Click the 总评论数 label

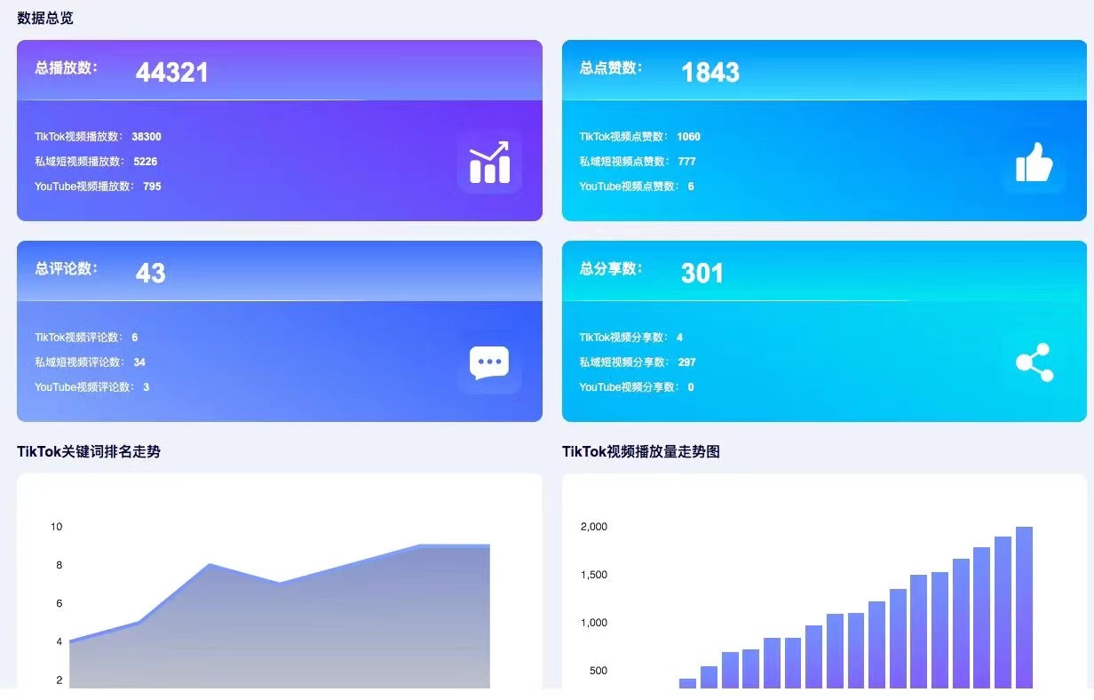tap(66, 268)
